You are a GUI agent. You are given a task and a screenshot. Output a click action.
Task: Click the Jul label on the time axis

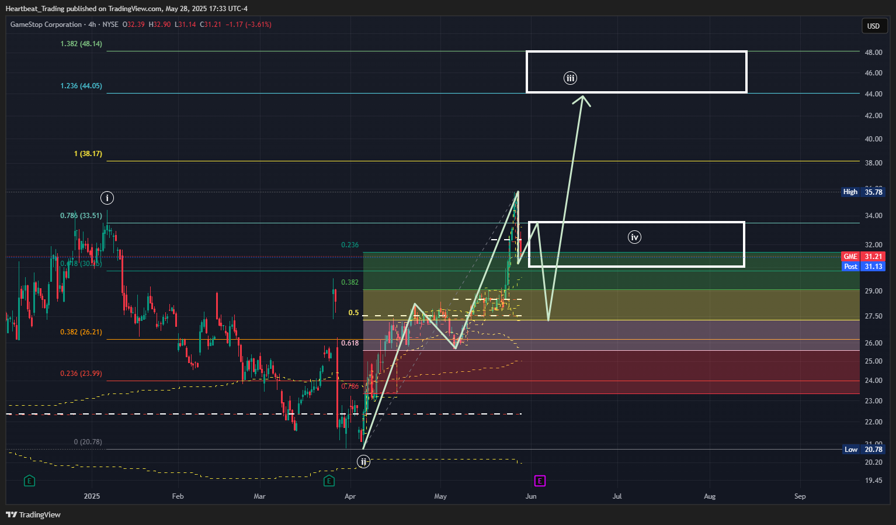pyautogui.click(x=617, y=496)
